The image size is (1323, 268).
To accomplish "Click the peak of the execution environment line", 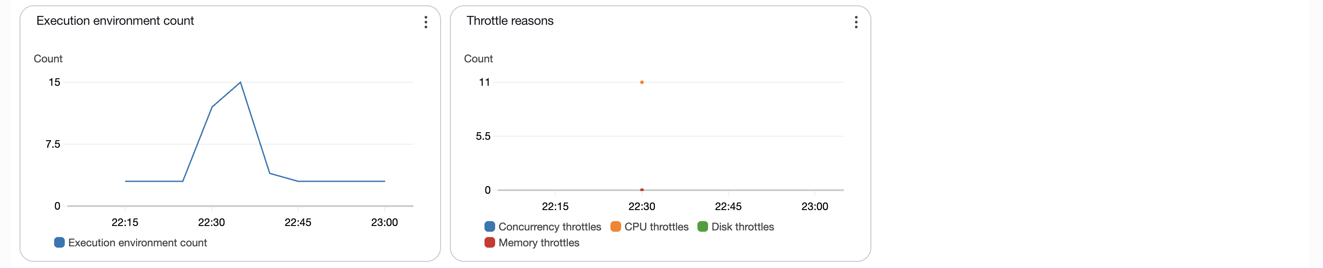I will coord(240,82).
